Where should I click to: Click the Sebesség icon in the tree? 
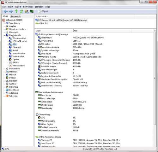pos(7,96)
